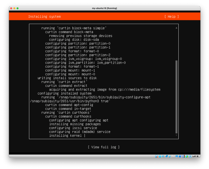The image size is (209, 169).
Task: Click the CPU load indicator icon
Action: [183, 156]
